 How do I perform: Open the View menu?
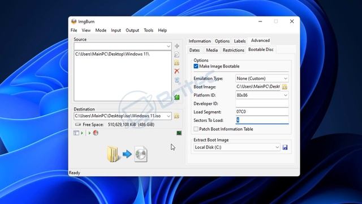click(x=86, y=30)
